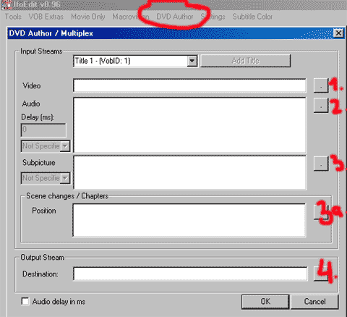This screenshot has height=317, width=347.
Task: Click the Scene changes Position browse button
Action: [x=321, y=212]
